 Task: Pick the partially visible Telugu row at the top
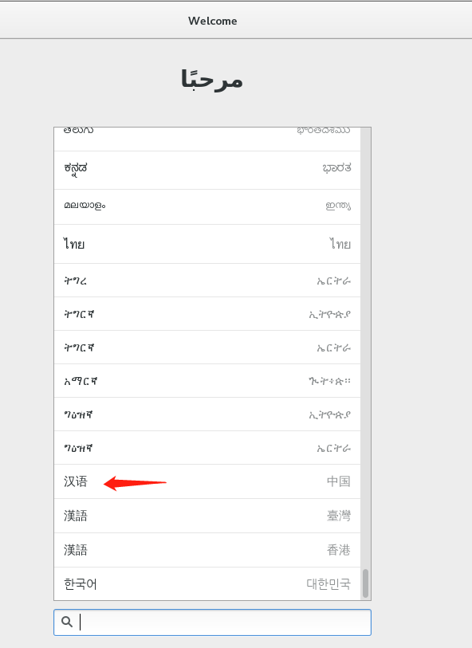pyautogui.click(x=207, y=139)
